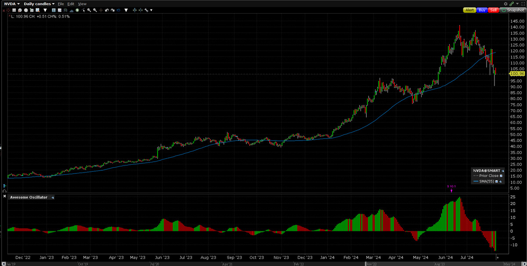Disable the SMA(55) checkbox
This screenshot has height=266, width=527.
496,181
